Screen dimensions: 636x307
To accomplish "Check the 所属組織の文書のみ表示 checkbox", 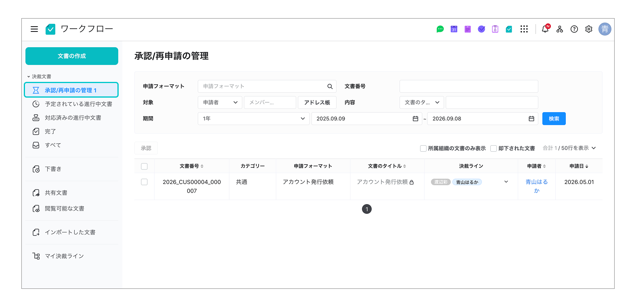I will tap(423, 148).
